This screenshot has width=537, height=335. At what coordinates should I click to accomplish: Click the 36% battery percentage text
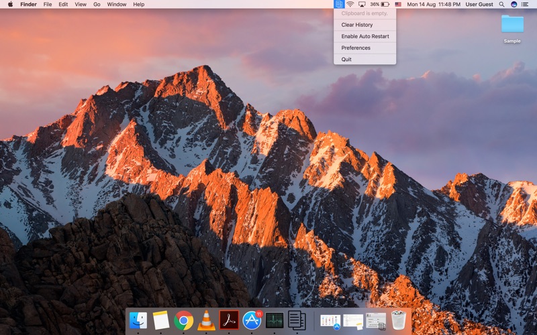tap(375, 4)
